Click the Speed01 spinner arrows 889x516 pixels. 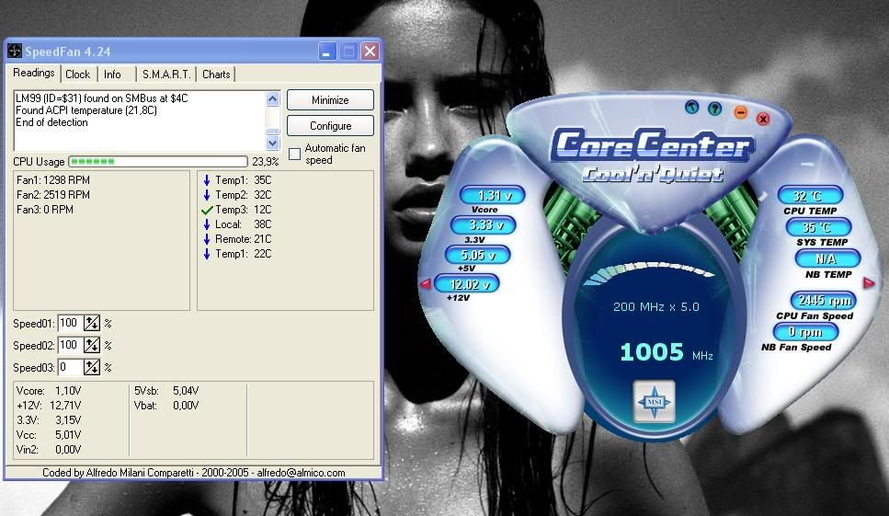[x=91, y=323]
